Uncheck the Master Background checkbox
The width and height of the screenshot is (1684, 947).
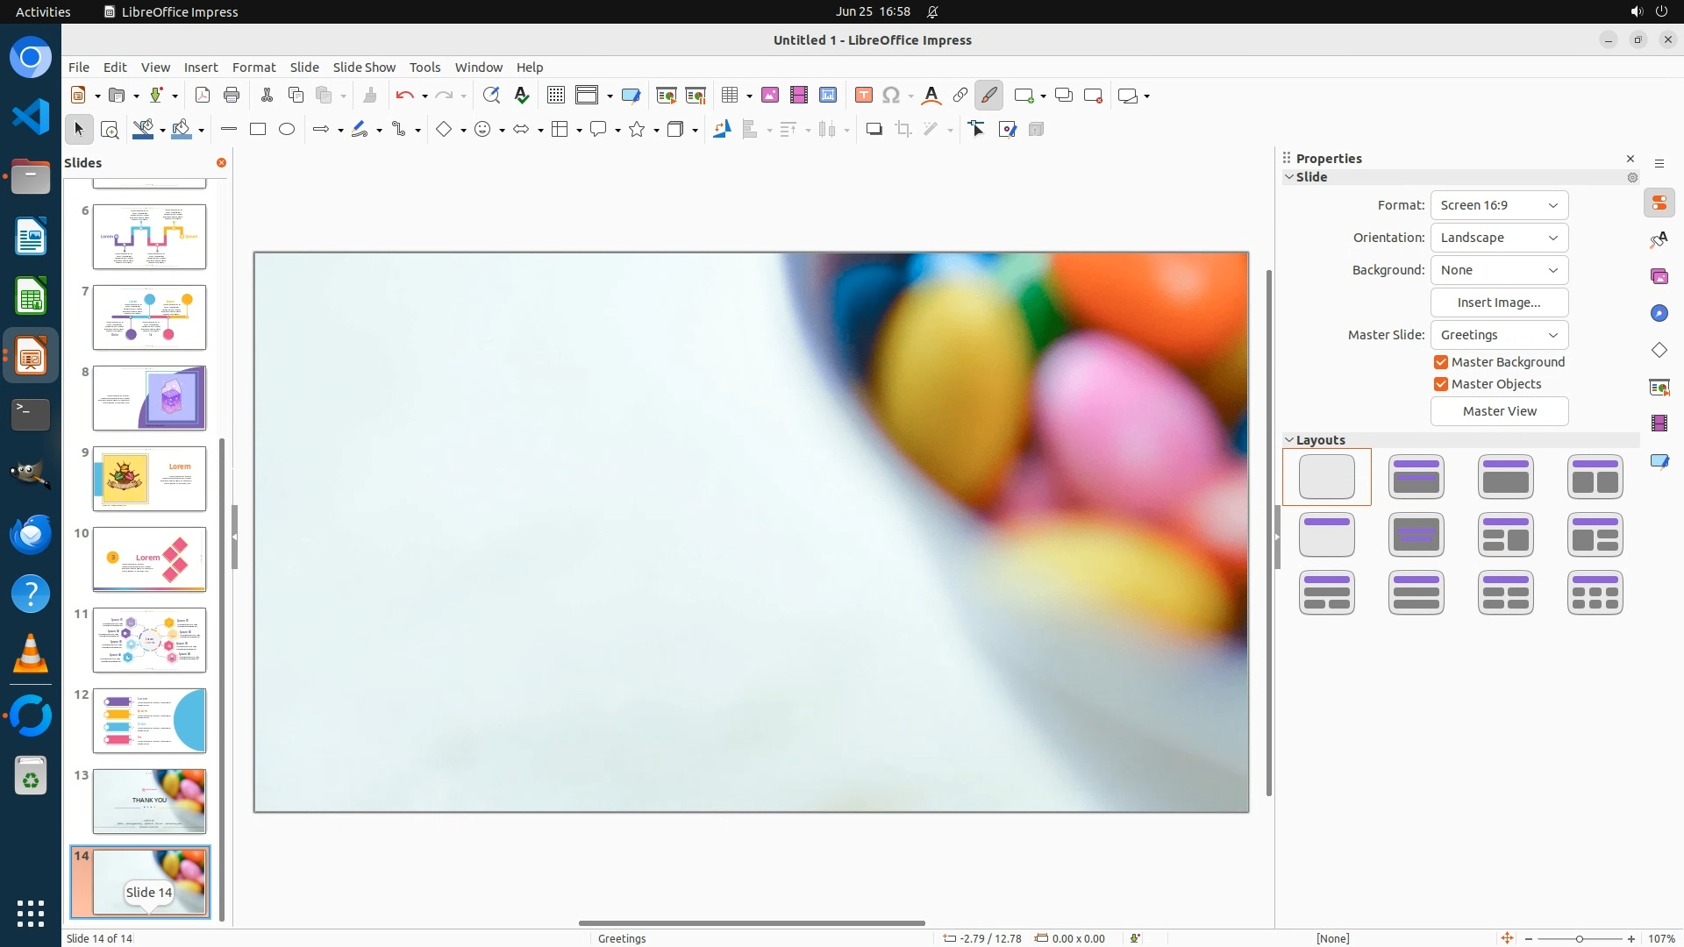pyautogui.click(x=1441, y=362)
